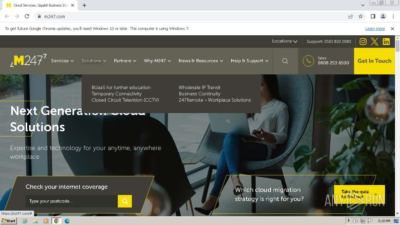The height and width of the screenshot is (225, 400).
Task: Click the Windows Start button
Action: tap(8, 221)
